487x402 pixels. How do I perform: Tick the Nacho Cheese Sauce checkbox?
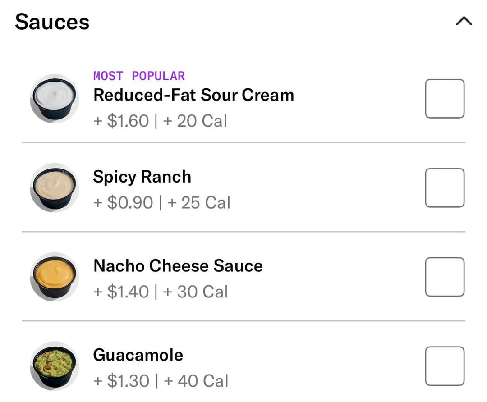pyautogui.click(x=445, y=277)
